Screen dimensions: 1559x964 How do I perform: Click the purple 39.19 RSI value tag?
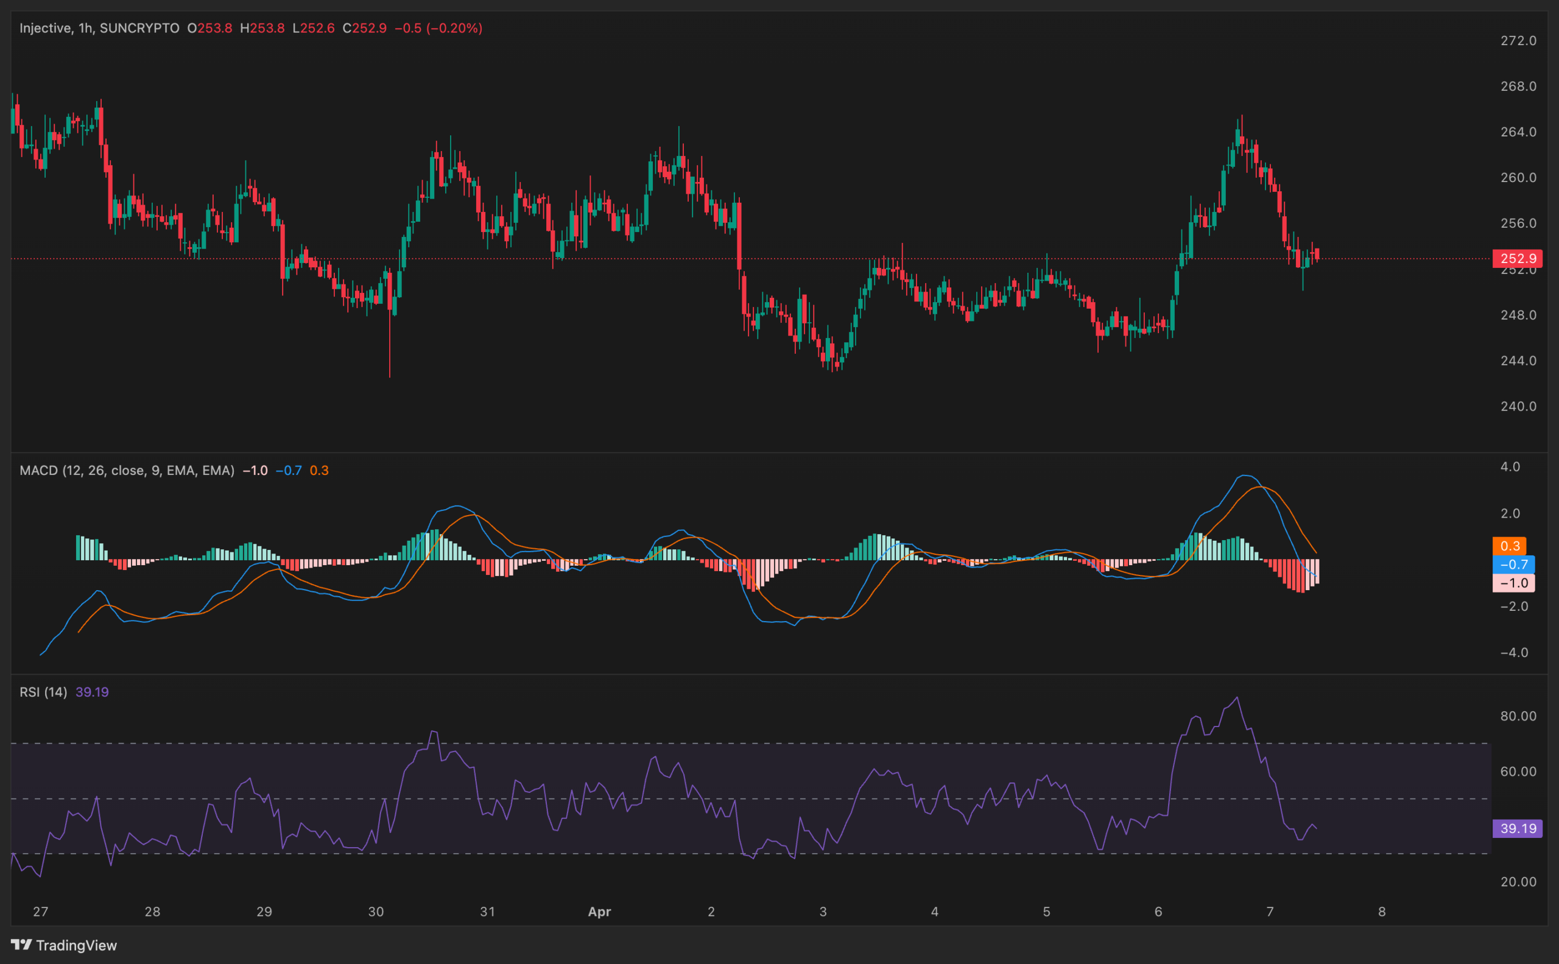click(1518, 828)
